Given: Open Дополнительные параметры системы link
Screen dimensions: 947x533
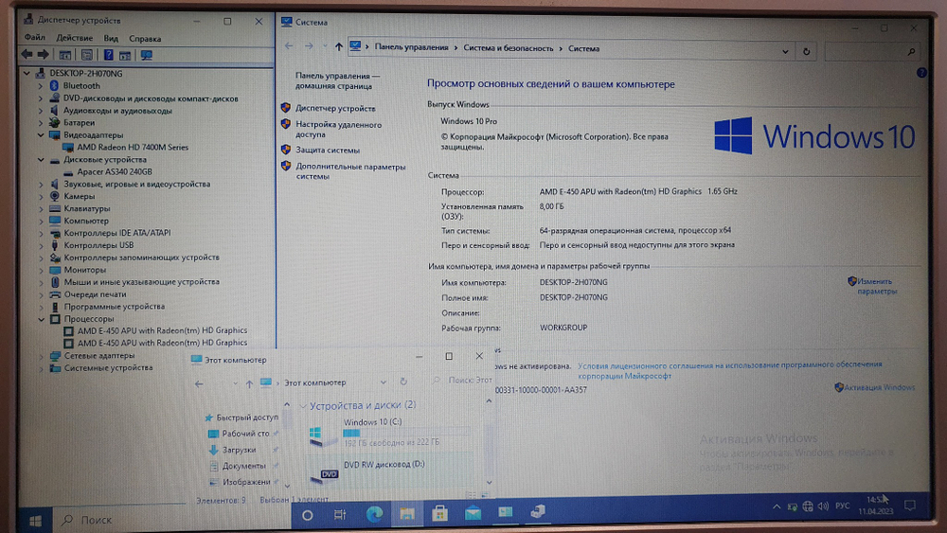Looking at the screenshot, I should 350,171.
